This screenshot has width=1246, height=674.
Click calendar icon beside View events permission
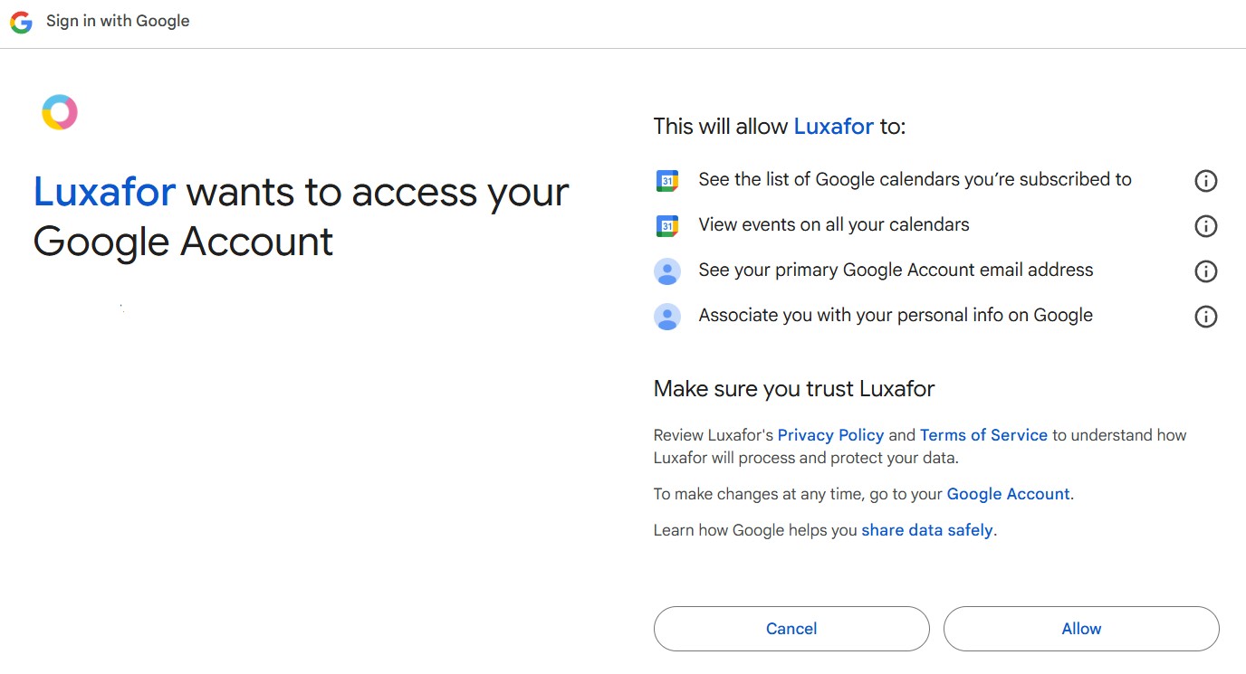click(x=667, y=226)
